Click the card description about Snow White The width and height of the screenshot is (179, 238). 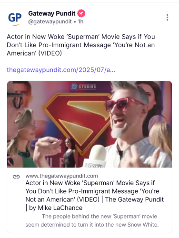click(x=92, y=220)
